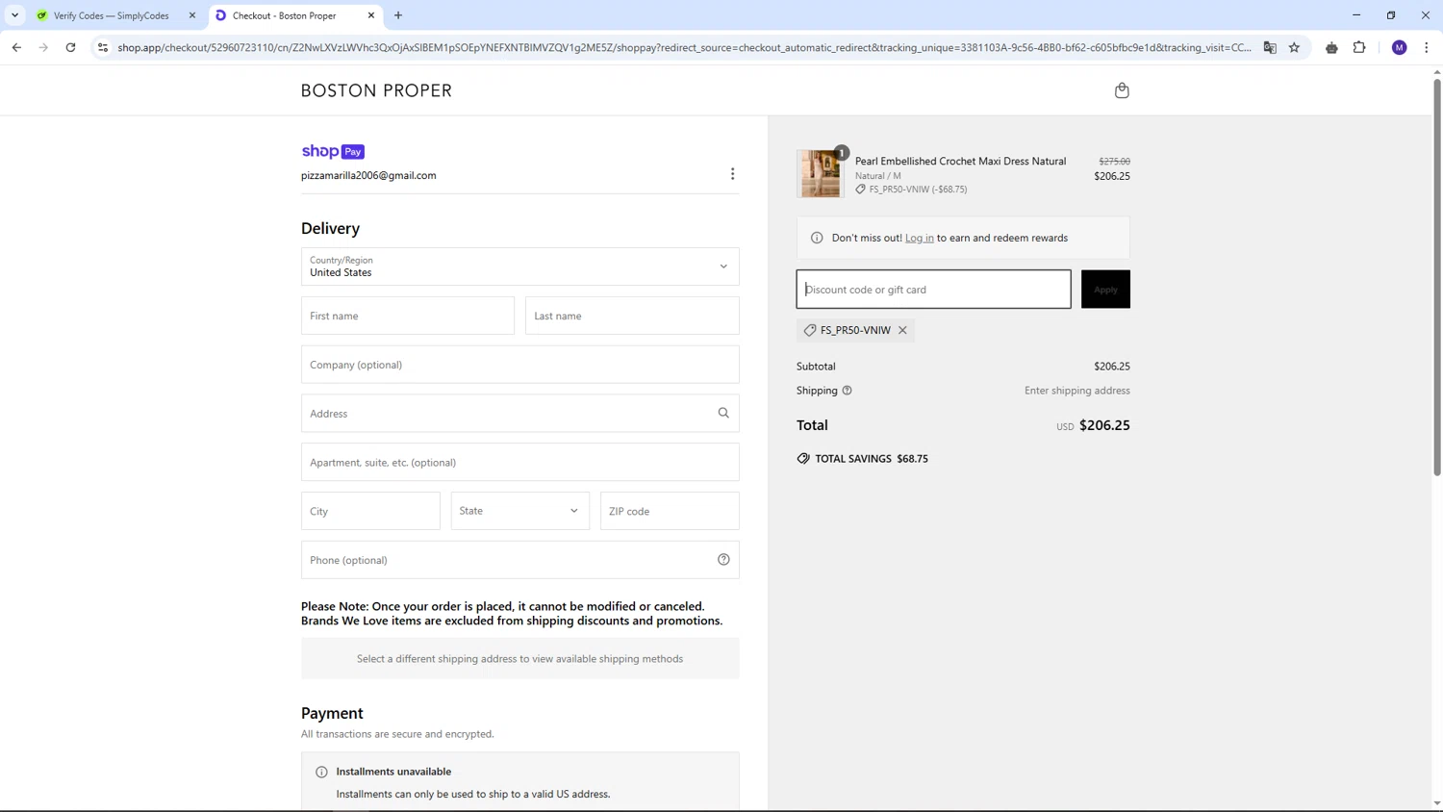The width and height of the screenshot is (1443, 812).
Task: Click the Company (optional) field
Action: pyautogui.click(x=519, y=365)
